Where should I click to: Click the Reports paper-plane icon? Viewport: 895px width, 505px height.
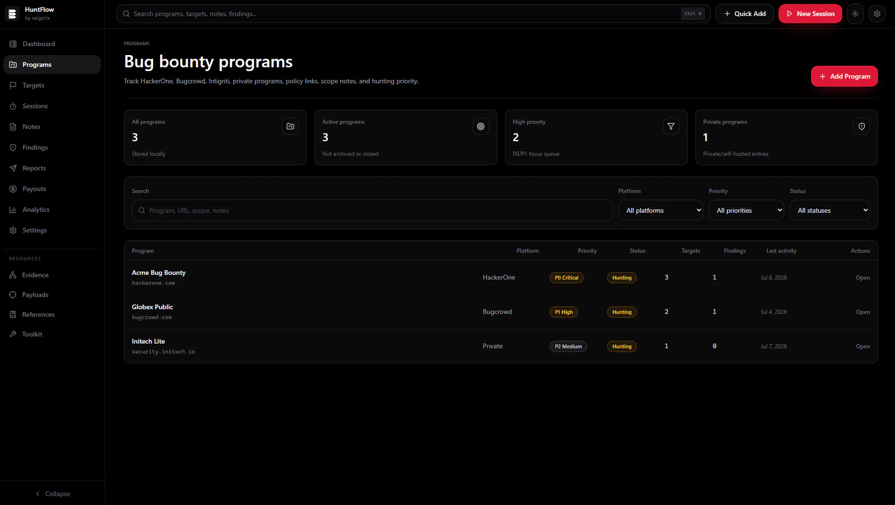pyautogui.click(x=13, y=168)
